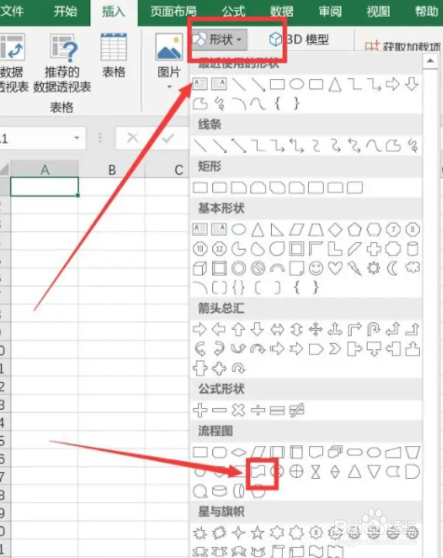The image size is (443, 558).
Task: Select the lightning bolt shape
Action: point(355,268)
